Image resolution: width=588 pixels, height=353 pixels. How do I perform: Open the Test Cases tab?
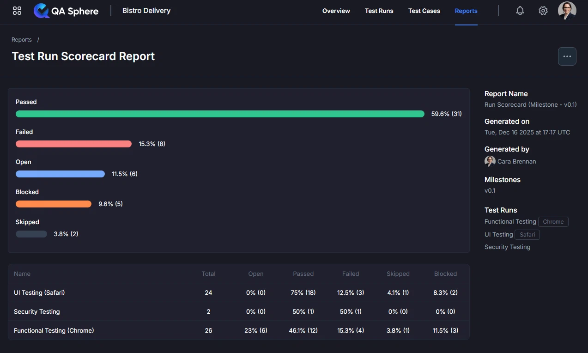424,11
